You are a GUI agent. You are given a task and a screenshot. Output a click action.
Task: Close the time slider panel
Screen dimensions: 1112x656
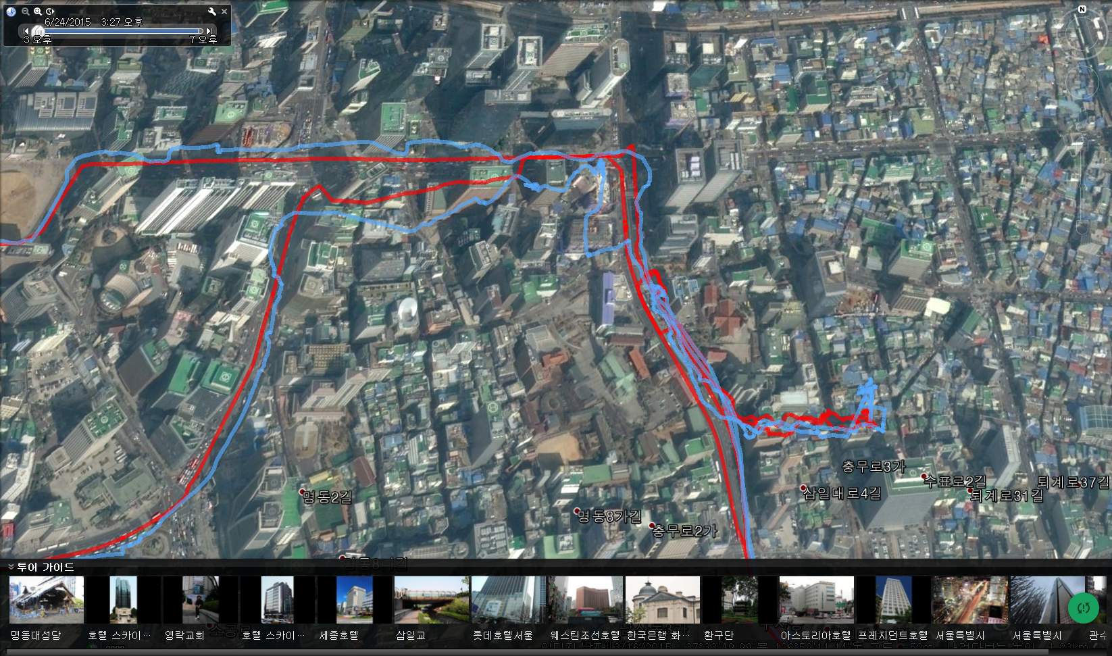224,11
